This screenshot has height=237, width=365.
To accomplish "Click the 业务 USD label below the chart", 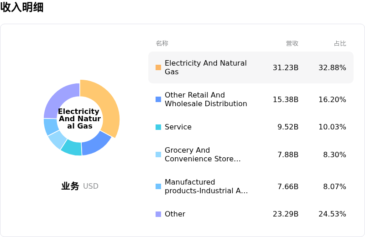I will coord(80,186).
